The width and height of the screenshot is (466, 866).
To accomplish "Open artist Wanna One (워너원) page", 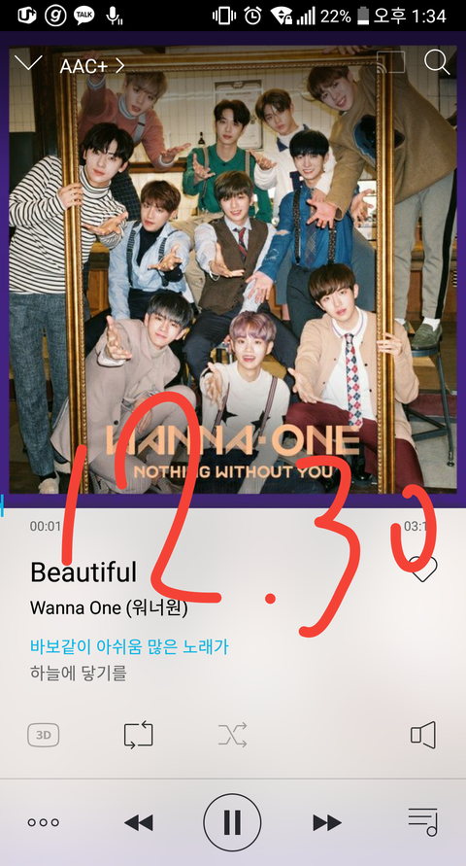I will tap(109, 608).
